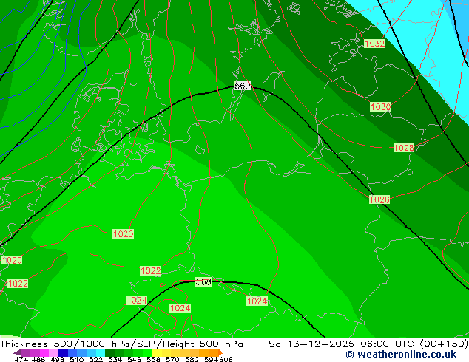The height and width of the screenshot is (362, 469).
Task: Click the 510 legend value
Action: (x=77, y=359)
